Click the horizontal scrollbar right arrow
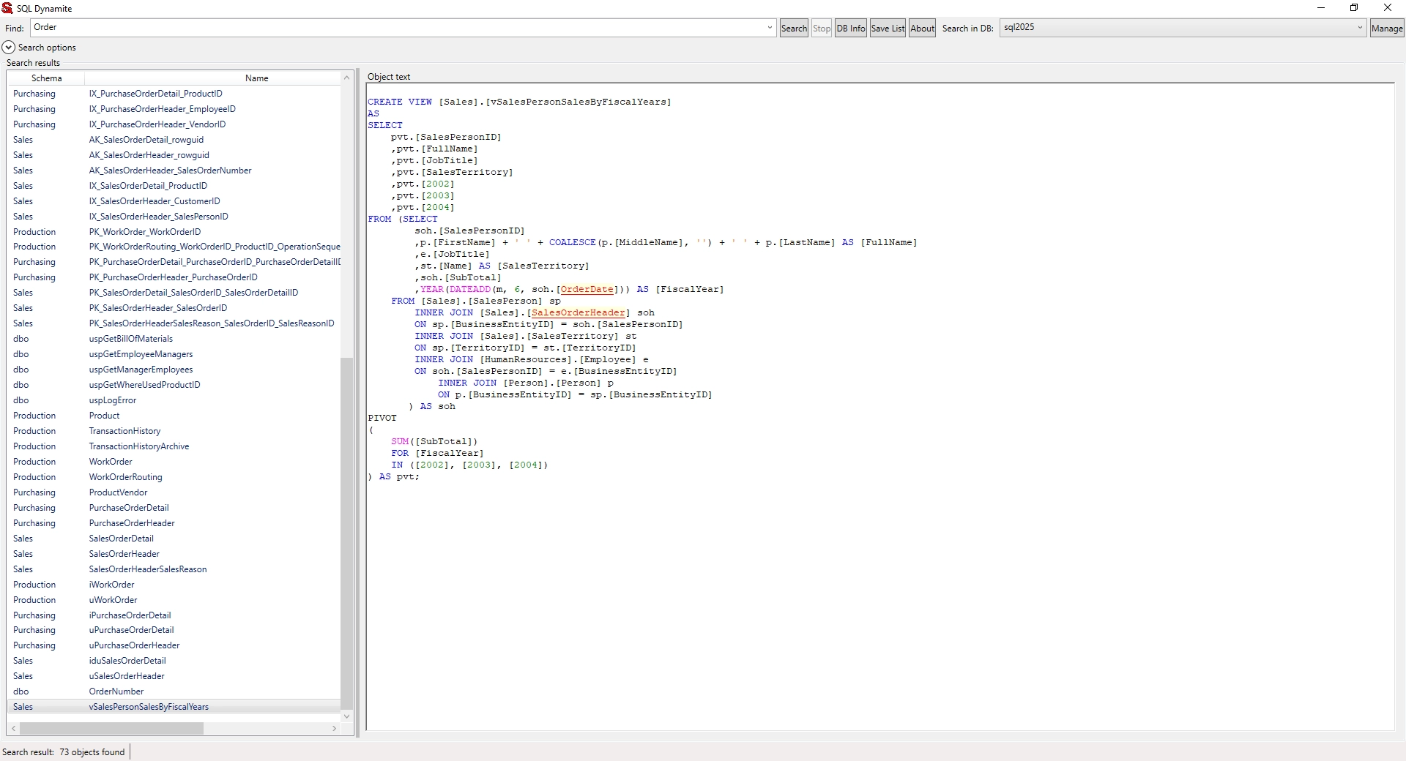The width and height of the screenshot is (1406, 761). click(335, 729)
